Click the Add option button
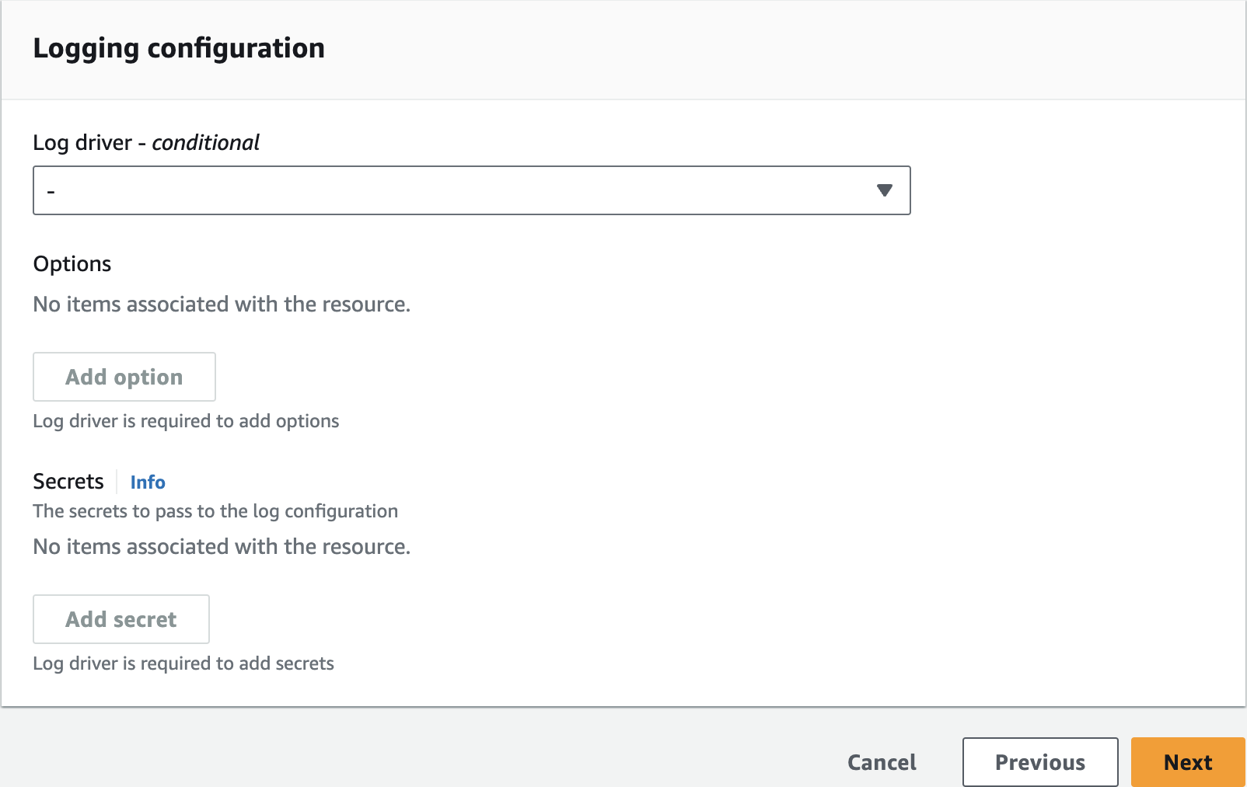 point(124,377)
